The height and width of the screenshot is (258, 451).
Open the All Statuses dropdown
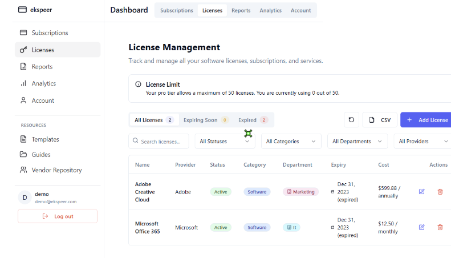pyautogui.click(x=225, y=141)
